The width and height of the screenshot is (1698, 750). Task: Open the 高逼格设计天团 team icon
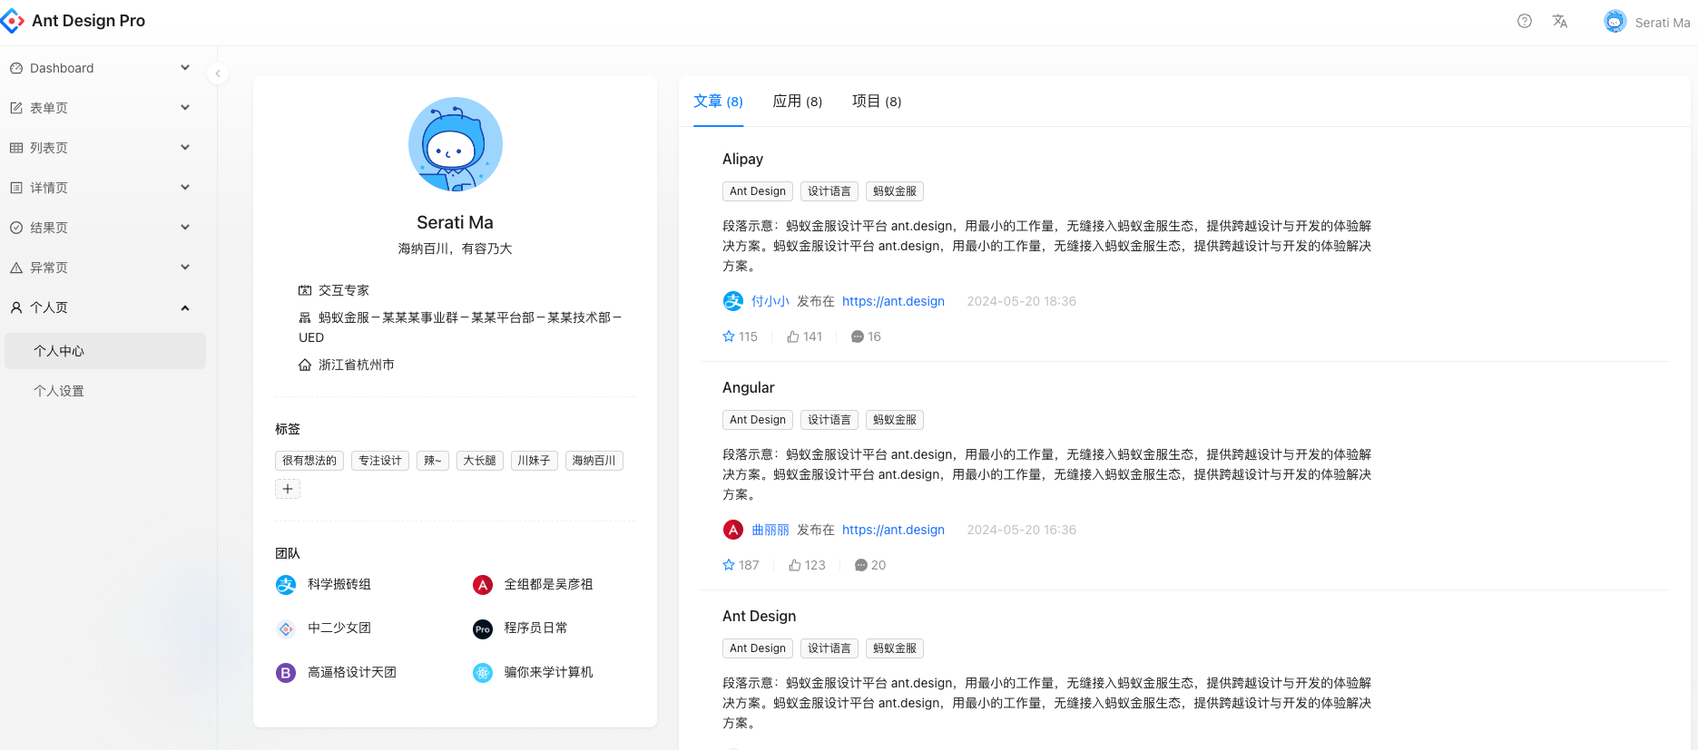pyautogui.click(x=286, y=673)
